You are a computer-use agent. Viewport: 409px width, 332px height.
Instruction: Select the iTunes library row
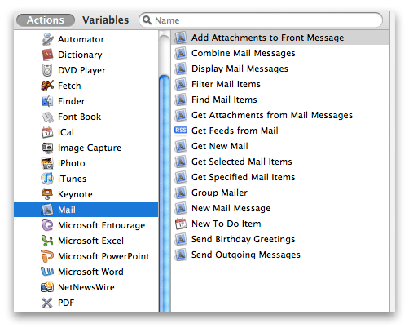(86, 179)
